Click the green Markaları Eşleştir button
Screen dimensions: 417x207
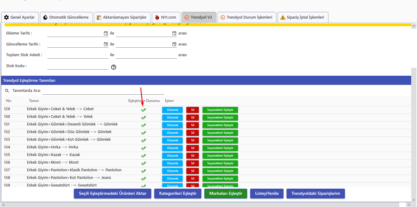226,194
